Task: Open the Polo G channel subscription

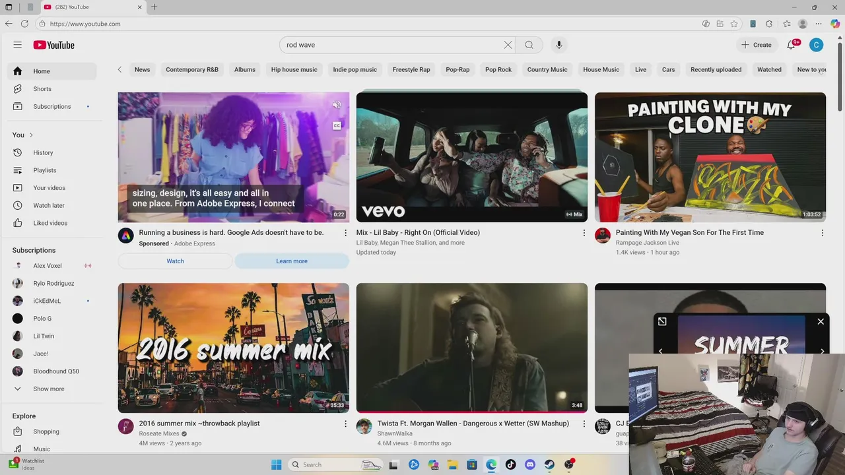Action: [x=51, y=319]
